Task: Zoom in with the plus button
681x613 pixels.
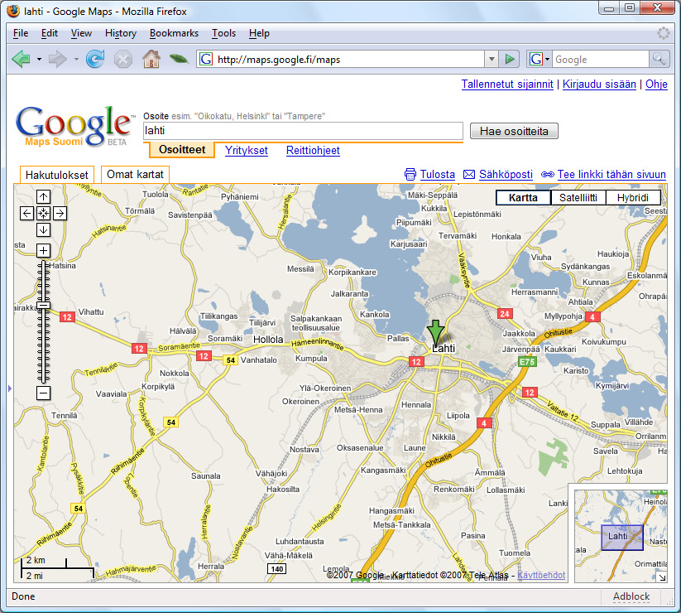Action: click(x=43, y=250)
